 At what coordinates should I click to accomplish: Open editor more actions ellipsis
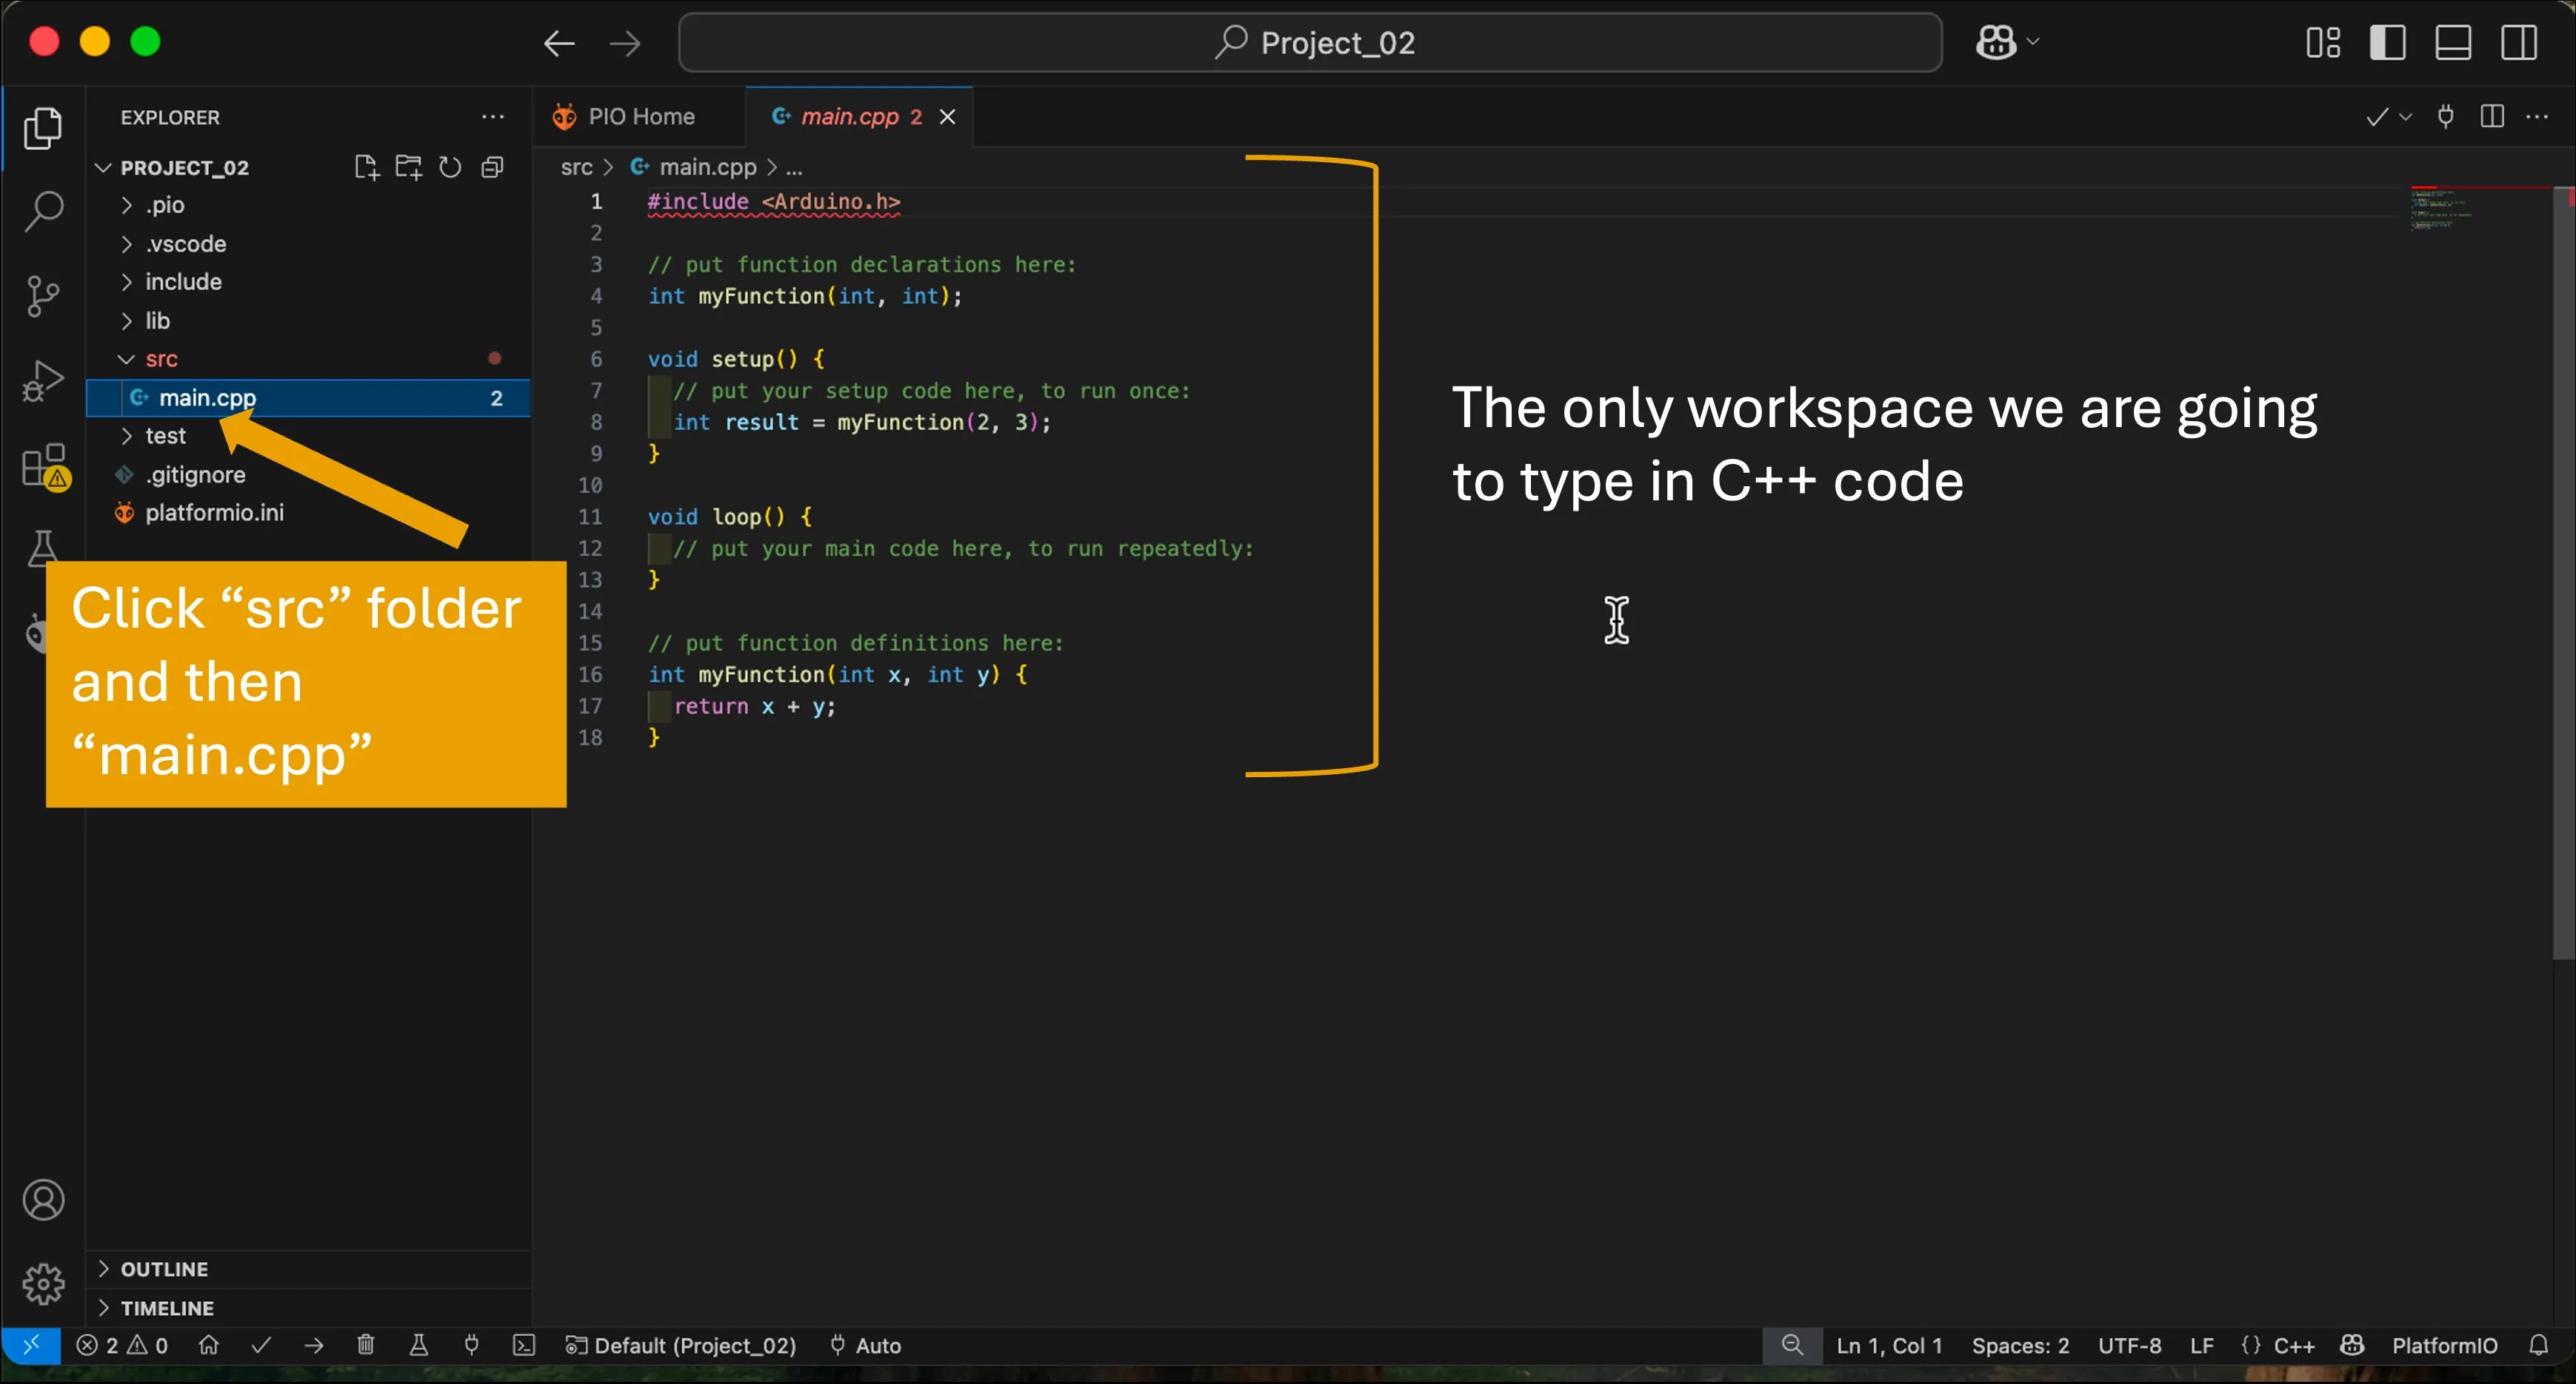click(2537, 117)
